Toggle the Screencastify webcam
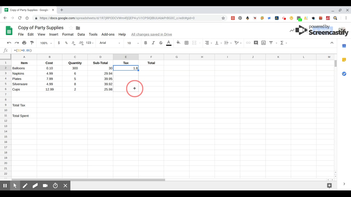Image resolution: width=351 pixels, height=197 pixels. (x=45, y=186)
